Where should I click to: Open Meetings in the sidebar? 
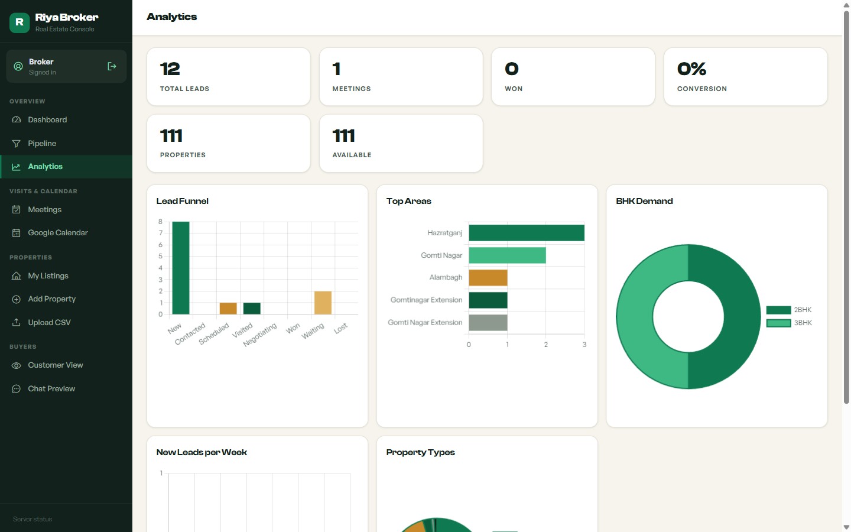click(x=66, y=210)
